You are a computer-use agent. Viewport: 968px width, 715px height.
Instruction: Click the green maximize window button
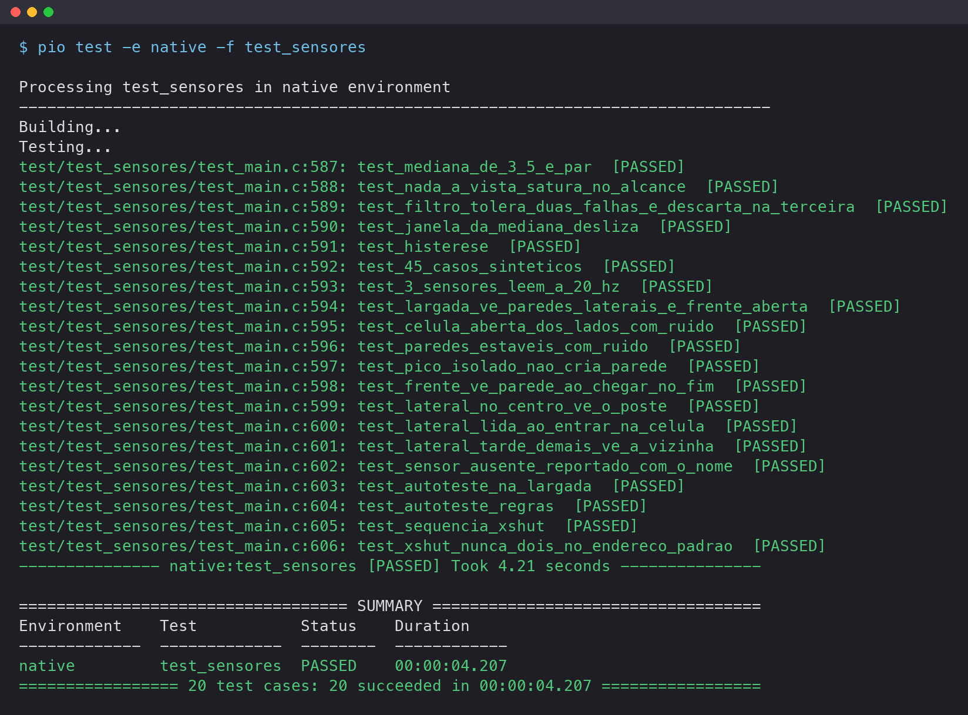pos(49,12)
